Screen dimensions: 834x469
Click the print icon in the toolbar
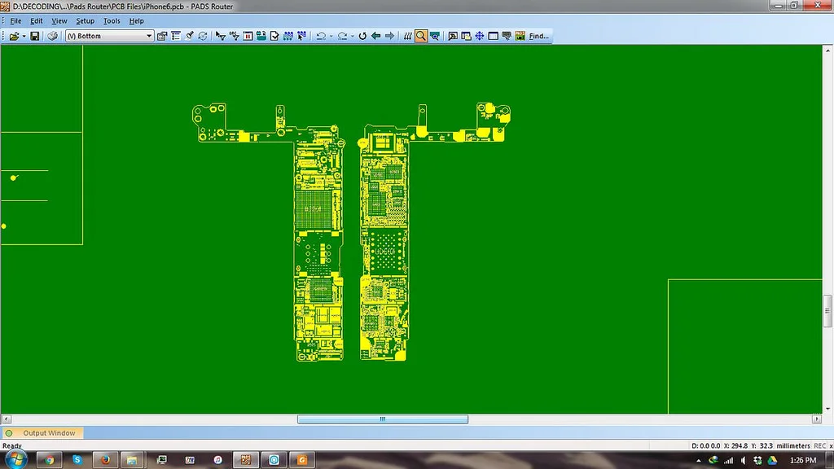[53, 36]
